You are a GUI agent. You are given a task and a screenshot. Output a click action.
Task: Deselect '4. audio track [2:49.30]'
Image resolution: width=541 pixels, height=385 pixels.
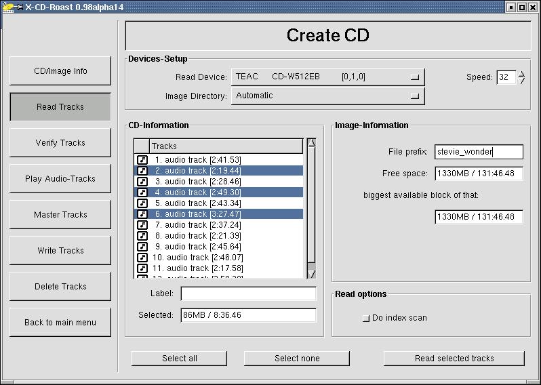(x=218, y=192)
